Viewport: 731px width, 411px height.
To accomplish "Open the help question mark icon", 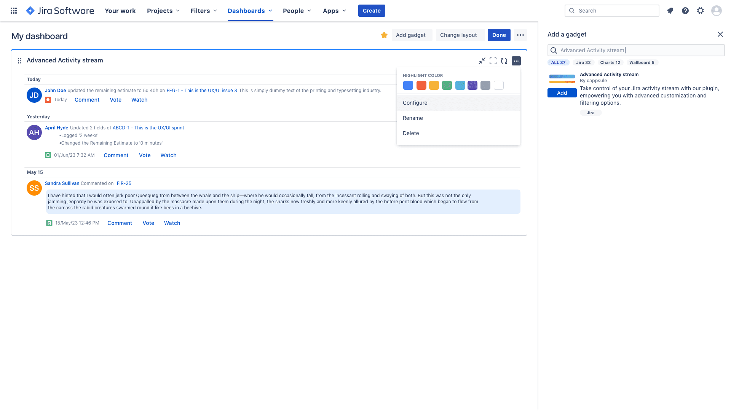I will tap(685, 11).
